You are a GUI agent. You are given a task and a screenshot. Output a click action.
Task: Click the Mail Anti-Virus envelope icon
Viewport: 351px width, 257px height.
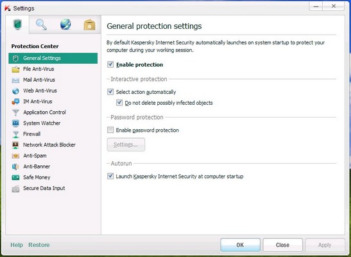15,80
